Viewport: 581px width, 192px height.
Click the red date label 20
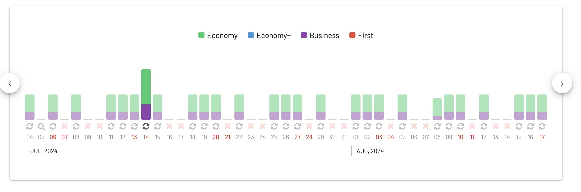[216, 137]
